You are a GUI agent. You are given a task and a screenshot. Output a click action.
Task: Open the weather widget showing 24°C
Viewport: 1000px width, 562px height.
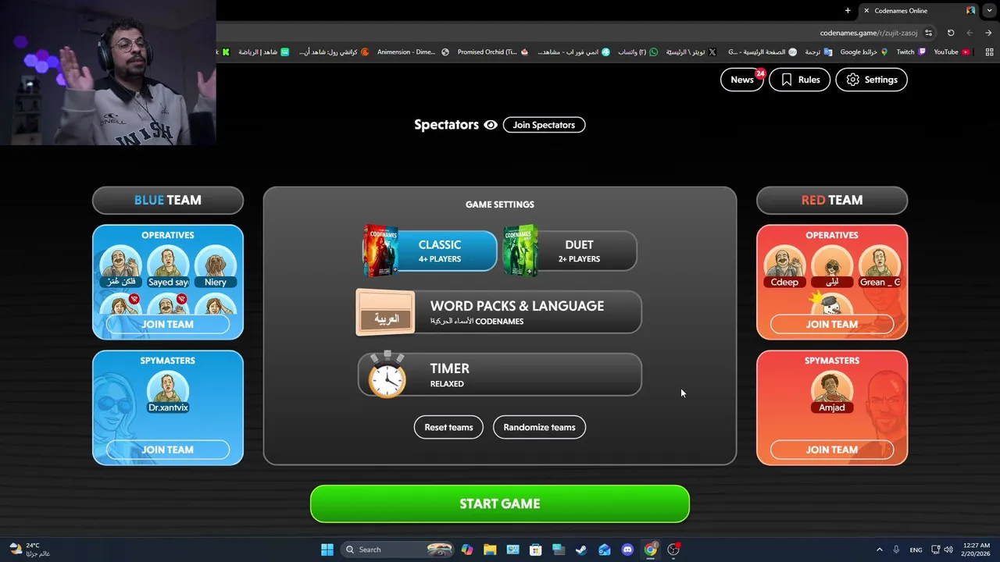(x=30, y=550)
